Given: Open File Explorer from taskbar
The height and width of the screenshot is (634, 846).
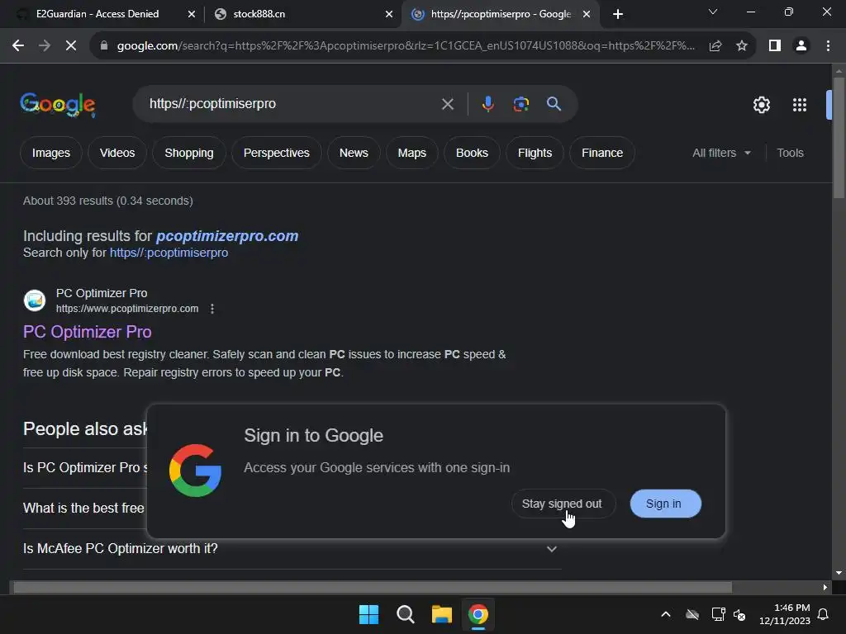Looking at the screenshot, I should click(441, 614).
